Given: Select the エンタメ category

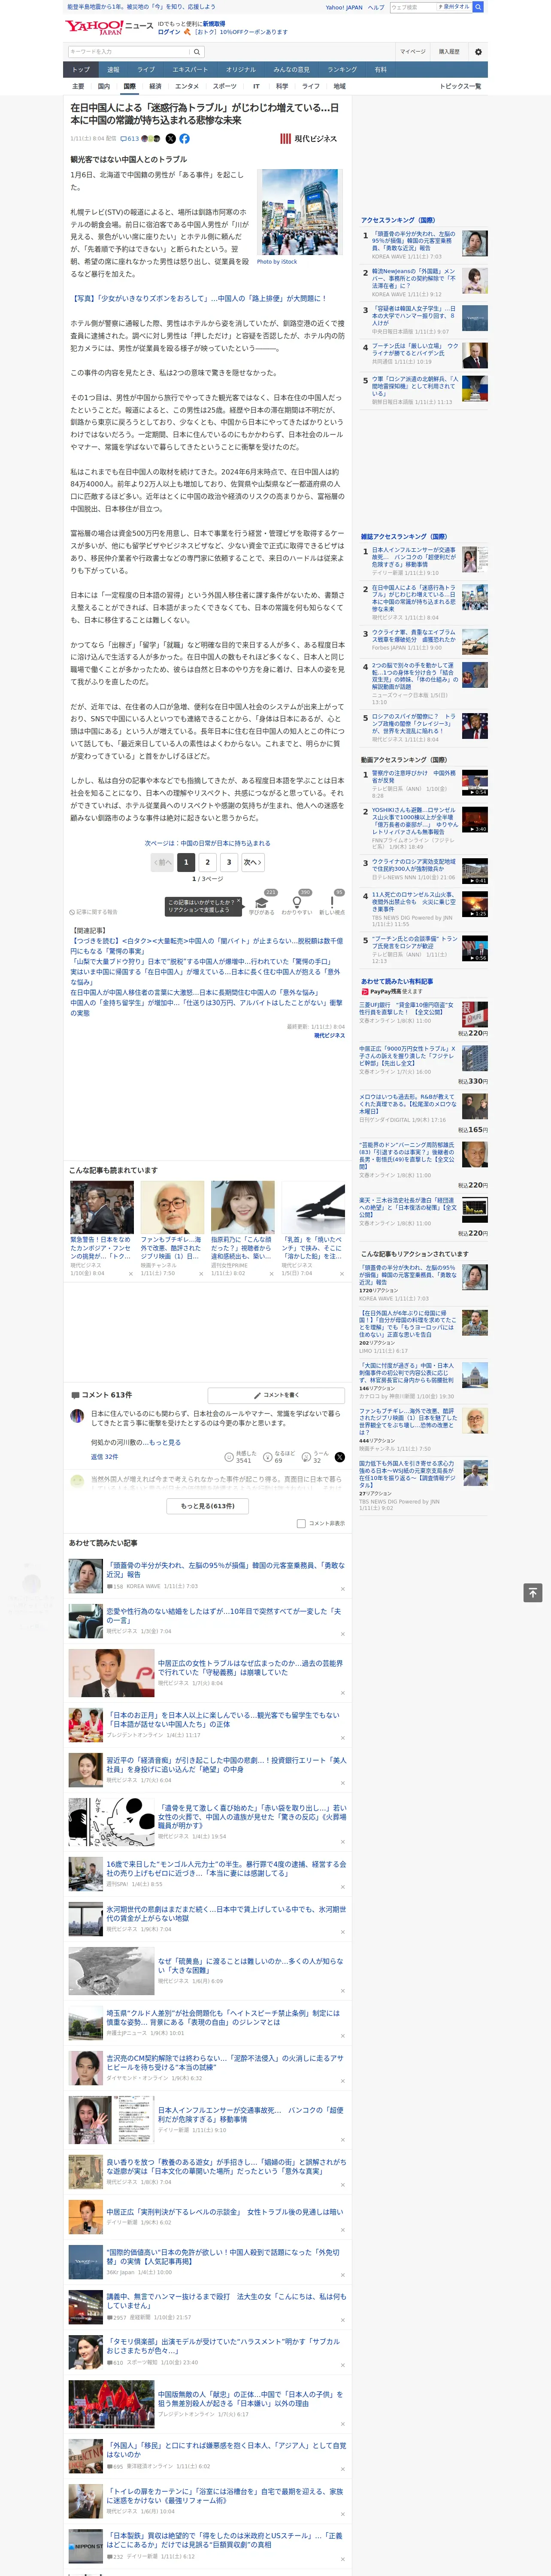Looking at the screenshot, I should coord(187,86).
